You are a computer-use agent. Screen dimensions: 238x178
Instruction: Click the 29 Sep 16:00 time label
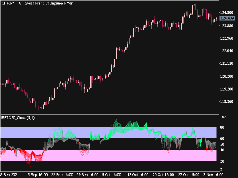click(87, 175)
